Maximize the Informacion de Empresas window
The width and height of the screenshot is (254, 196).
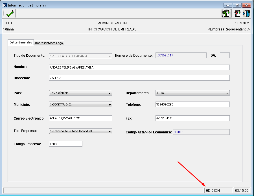coord(237,5)
